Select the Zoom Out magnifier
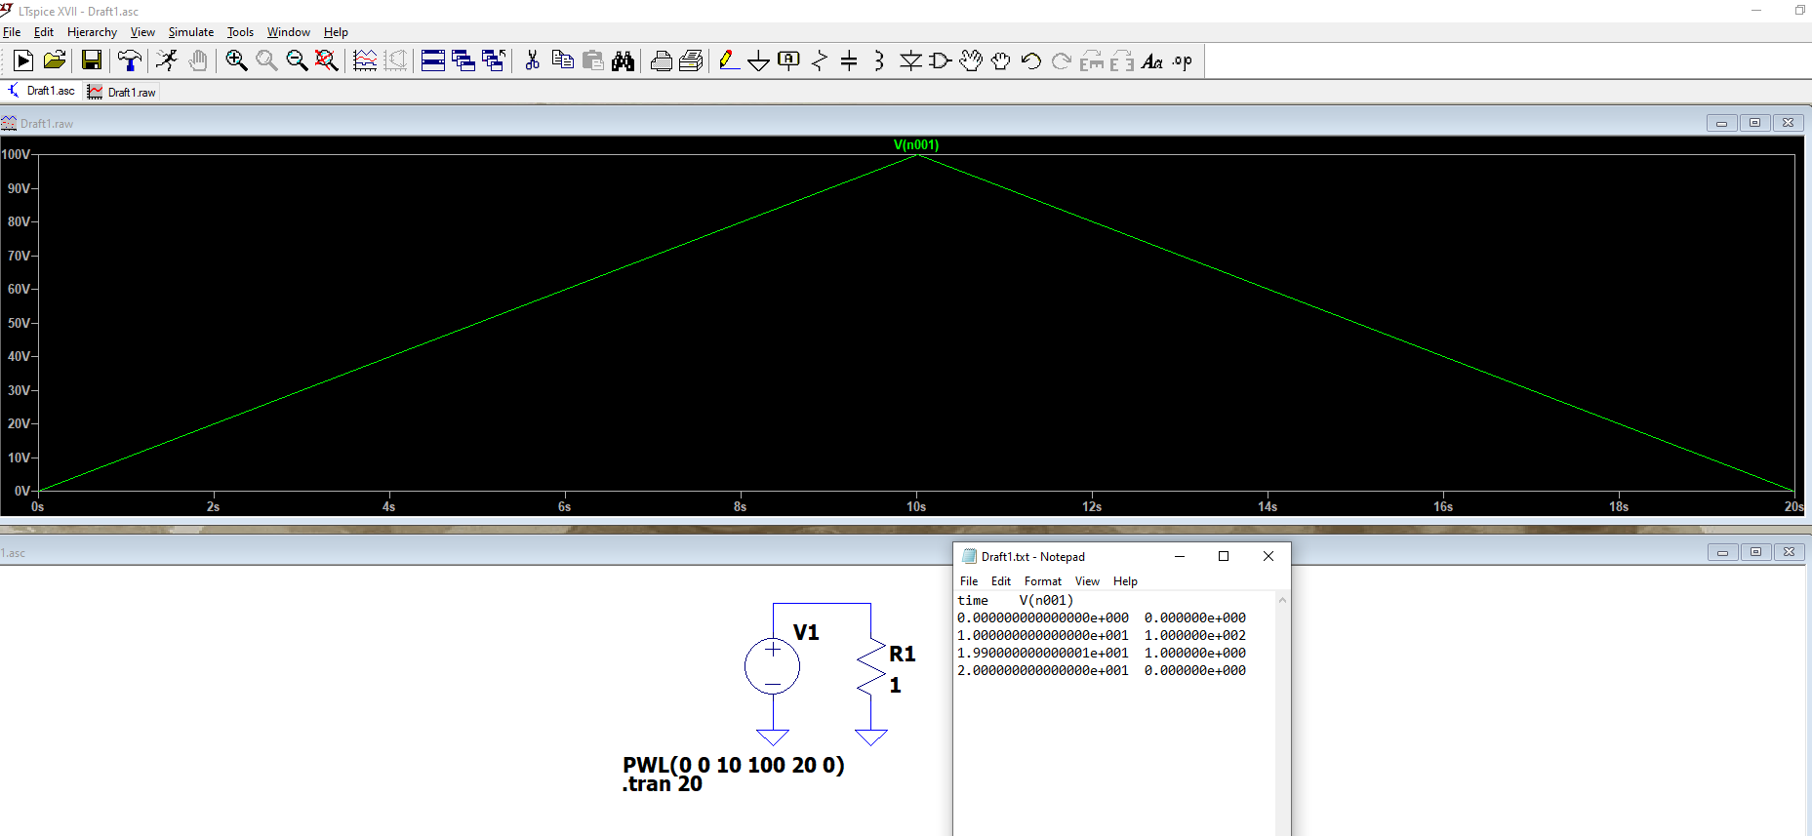Viewport: 1812px width, 836px height. coord(297,61)
